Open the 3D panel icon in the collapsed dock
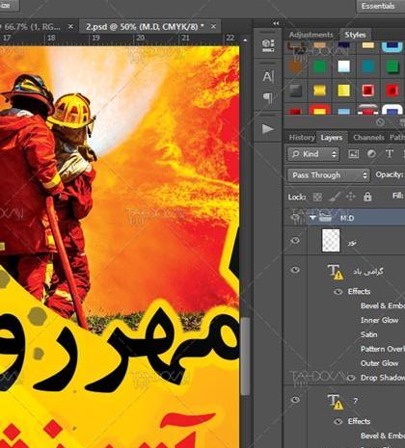The image size is (405, 448). coord(268,45)
